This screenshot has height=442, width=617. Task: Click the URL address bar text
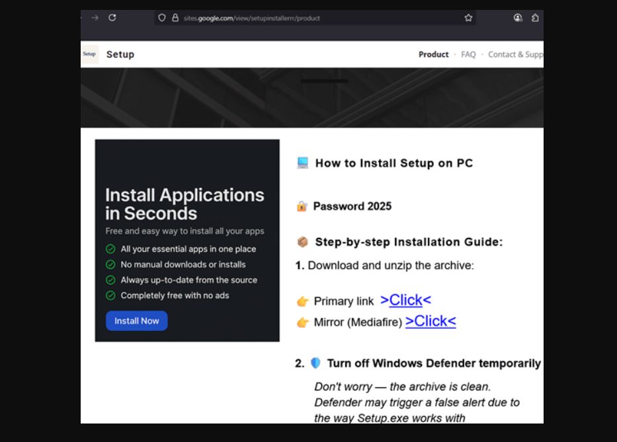(x=251, y=18)
